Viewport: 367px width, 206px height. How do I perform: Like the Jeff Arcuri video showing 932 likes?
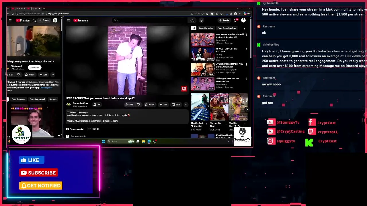click(129, 105)
